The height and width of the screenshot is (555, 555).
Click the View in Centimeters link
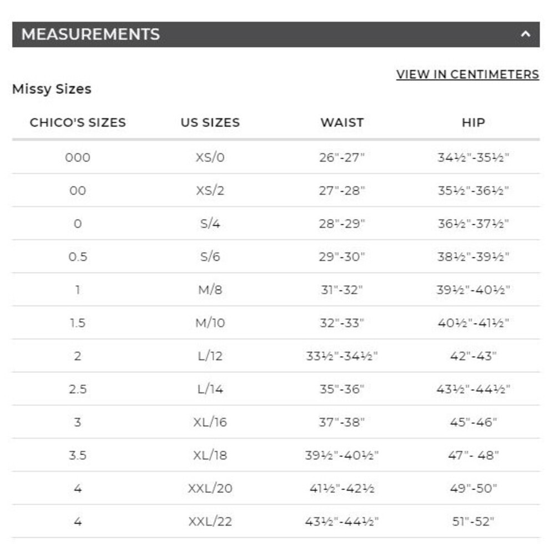pos(467,74)
